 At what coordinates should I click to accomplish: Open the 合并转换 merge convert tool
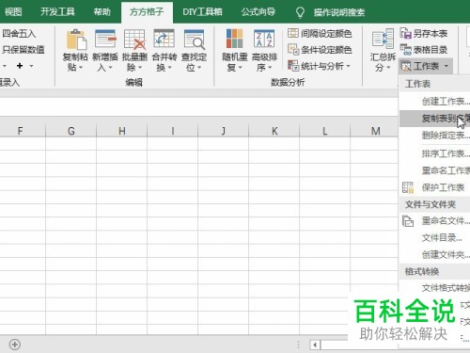[164, 50]
